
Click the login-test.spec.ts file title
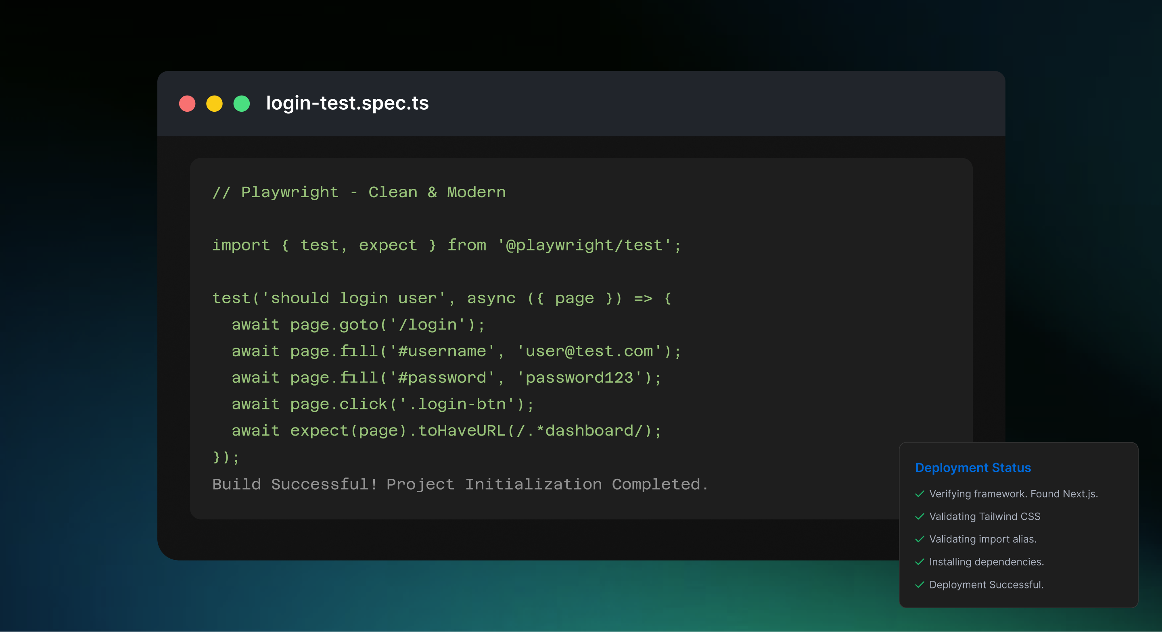pos(347,103)
